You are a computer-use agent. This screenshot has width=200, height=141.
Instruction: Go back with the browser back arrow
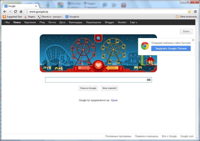tap(5, 12)
